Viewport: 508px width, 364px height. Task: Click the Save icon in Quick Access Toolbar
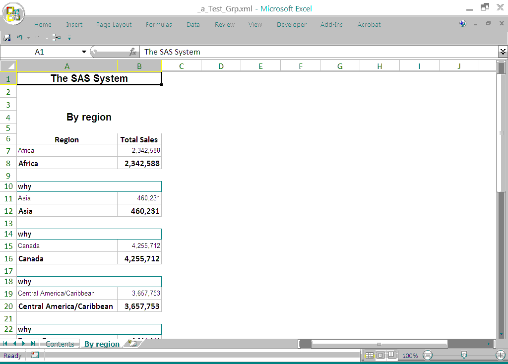pos(7,38)
